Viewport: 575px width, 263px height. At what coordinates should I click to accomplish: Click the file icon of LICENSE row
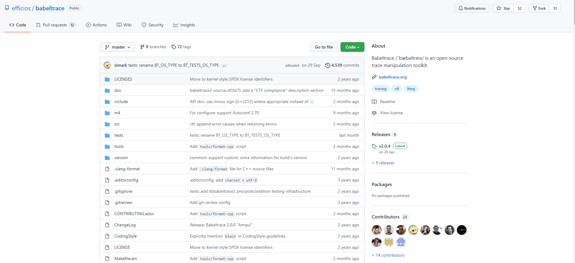(x=107, y=248)
